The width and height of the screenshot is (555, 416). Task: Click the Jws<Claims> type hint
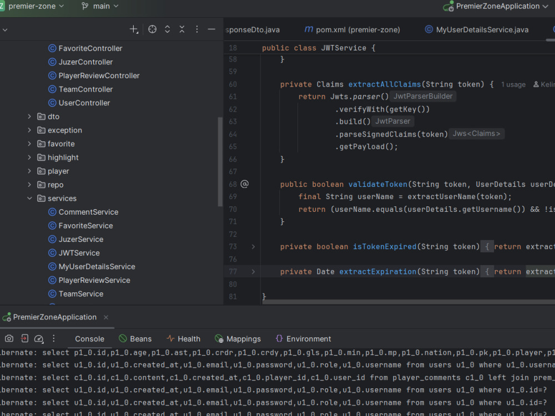click(x=476, y=134)
